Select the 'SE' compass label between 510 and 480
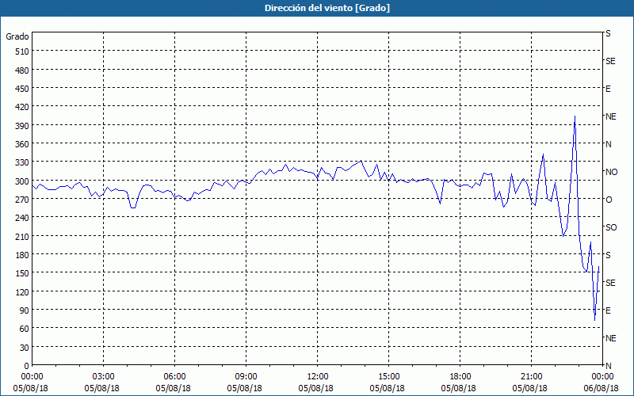The image size is (634, 396). [610, 61]
